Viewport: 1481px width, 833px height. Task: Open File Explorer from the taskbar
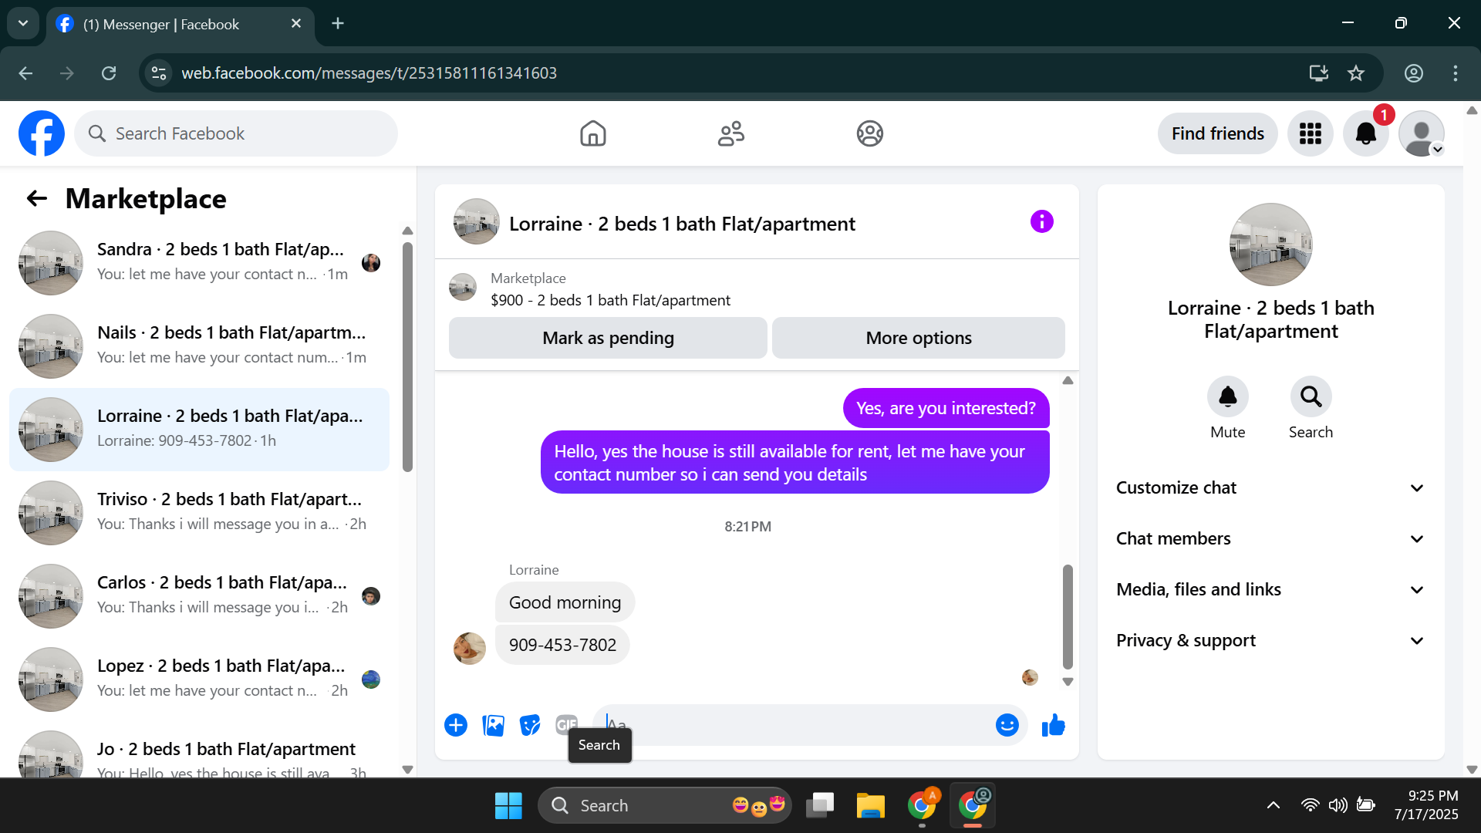(870, 806)
